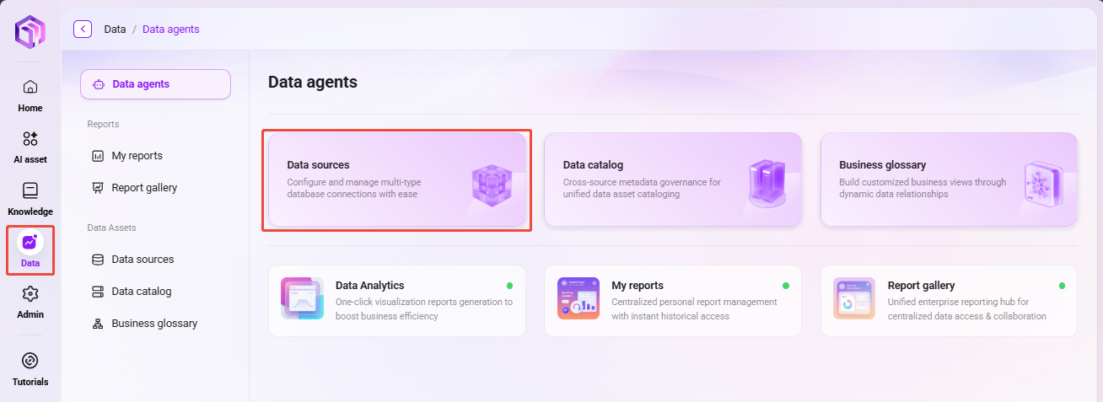The image size is (1103, 402).
Task: Open the Tutorials icon
Action: pos(30,361)
